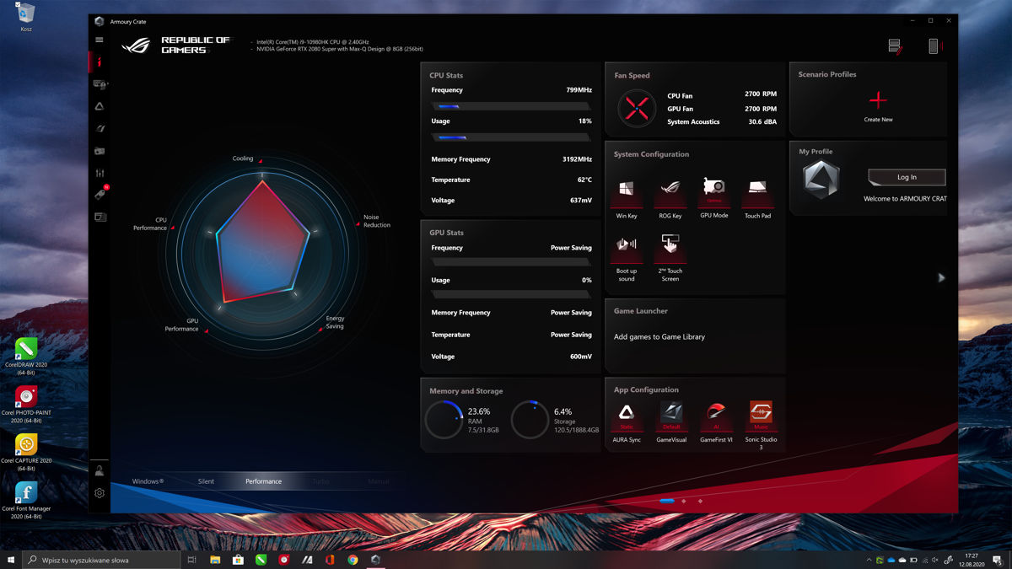Open GameVisual app configuration
This screenshot has width=1012, height=569.
coord(671,413)
